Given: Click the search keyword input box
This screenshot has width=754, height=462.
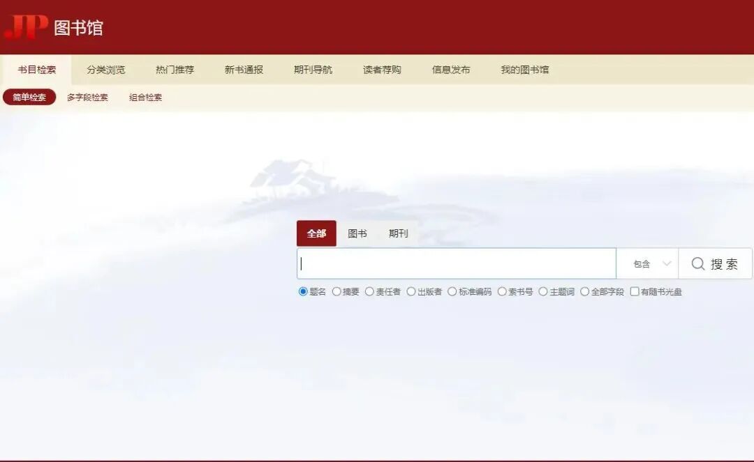Looking at the screenshot, I should [456, 264].
